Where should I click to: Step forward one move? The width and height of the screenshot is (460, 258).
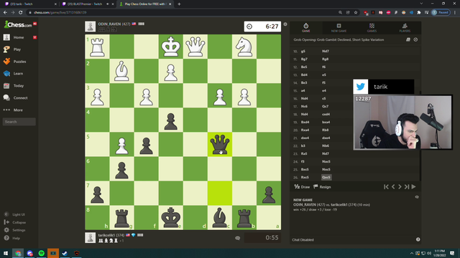(x=400, y=187)
